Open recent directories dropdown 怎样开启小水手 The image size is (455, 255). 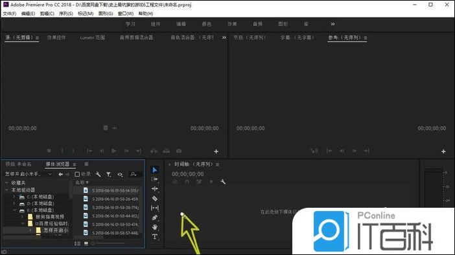[x=29, y=174]
